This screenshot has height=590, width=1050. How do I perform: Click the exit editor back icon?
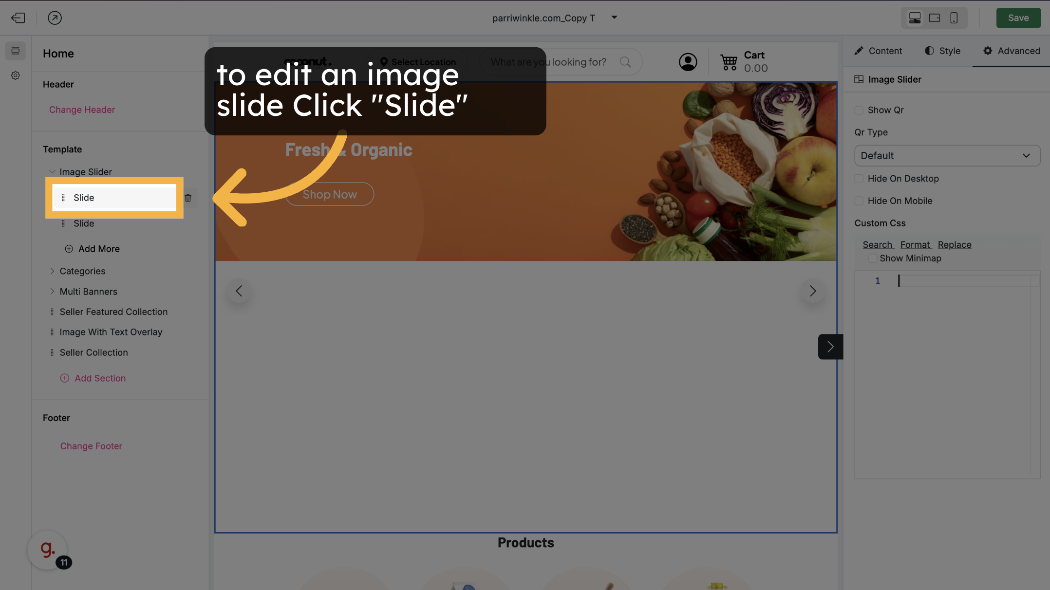[x=18, y=18]
